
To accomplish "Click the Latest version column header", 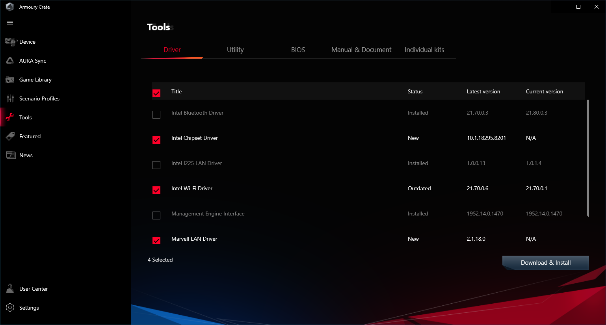I will point(483,91).
